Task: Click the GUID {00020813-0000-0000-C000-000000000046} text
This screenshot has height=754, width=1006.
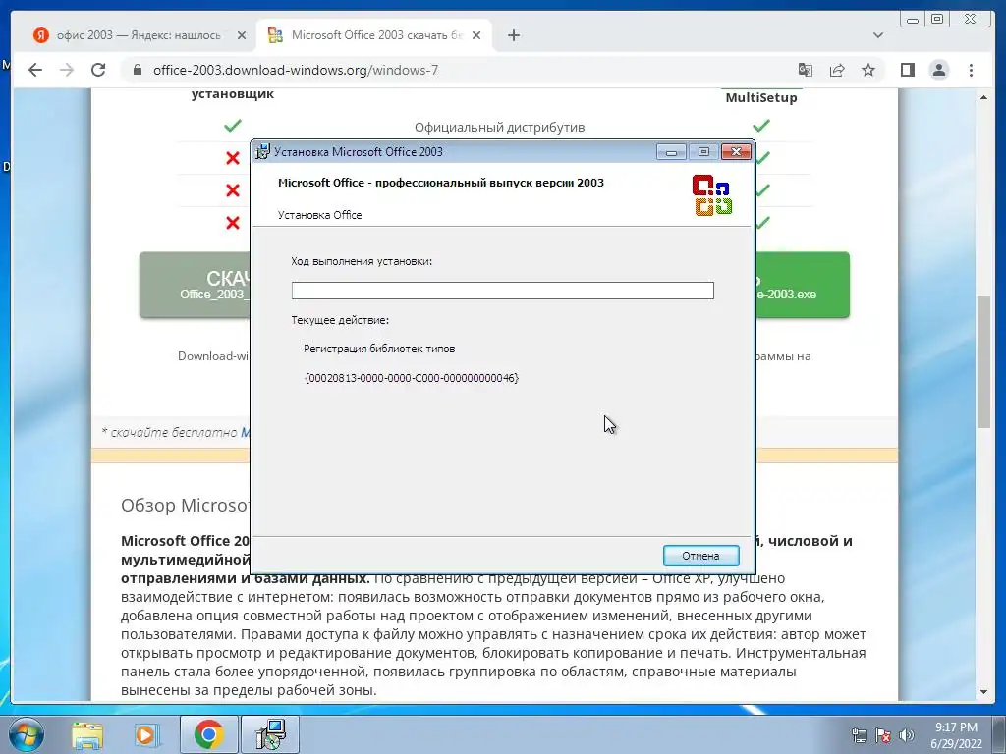Action: [412, 378]
